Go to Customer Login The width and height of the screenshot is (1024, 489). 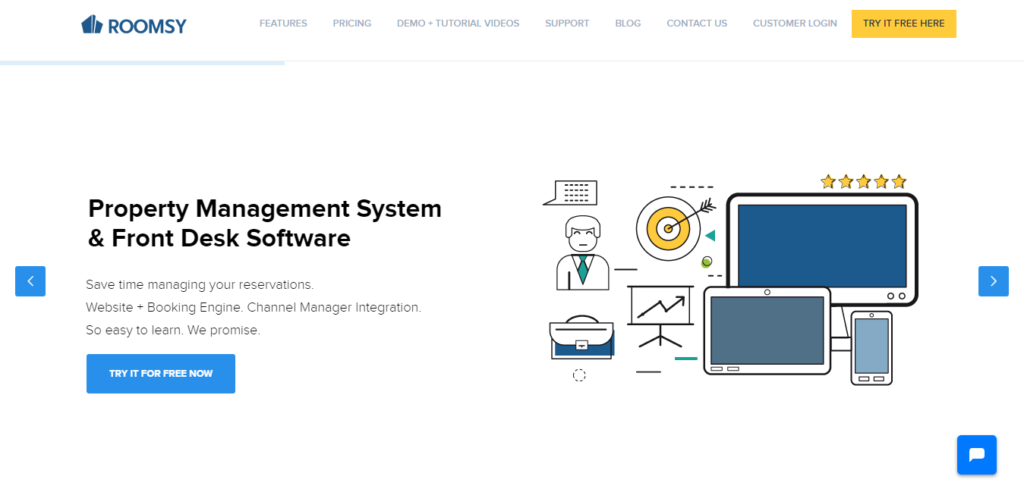coord(795,24)
